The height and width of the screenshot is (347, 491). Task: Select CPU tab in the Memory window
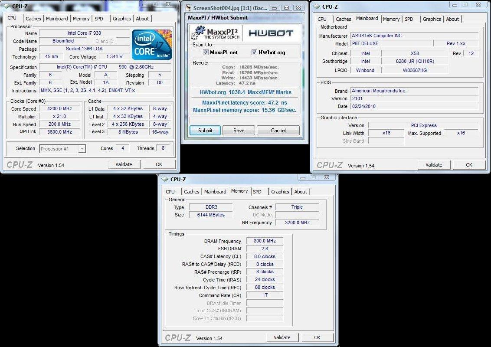click(x=170, y=192)
